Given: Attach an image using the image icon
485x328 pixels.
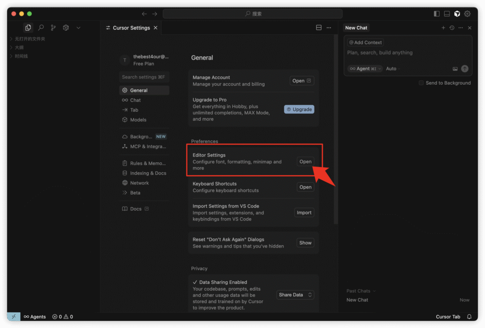Looking at the screenshot, I should tap(455, 69).
